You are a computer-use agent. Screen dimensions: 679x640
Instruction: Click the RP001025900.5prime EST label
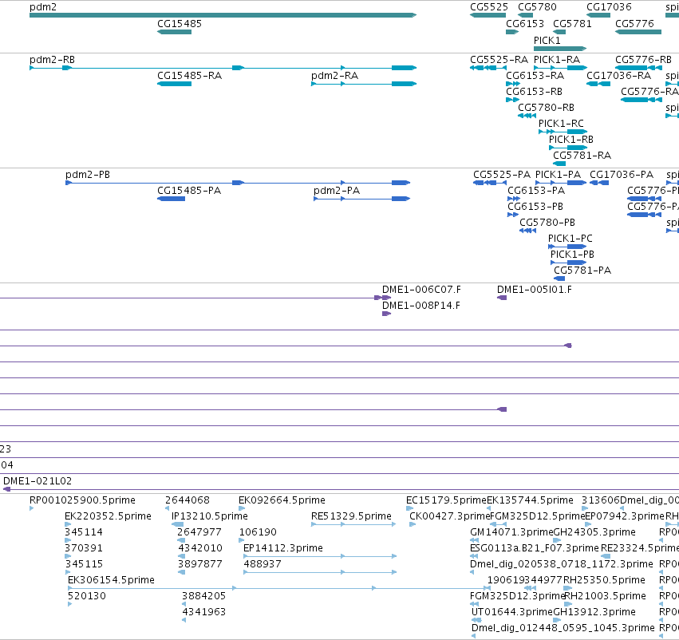(x=82, y=500)
